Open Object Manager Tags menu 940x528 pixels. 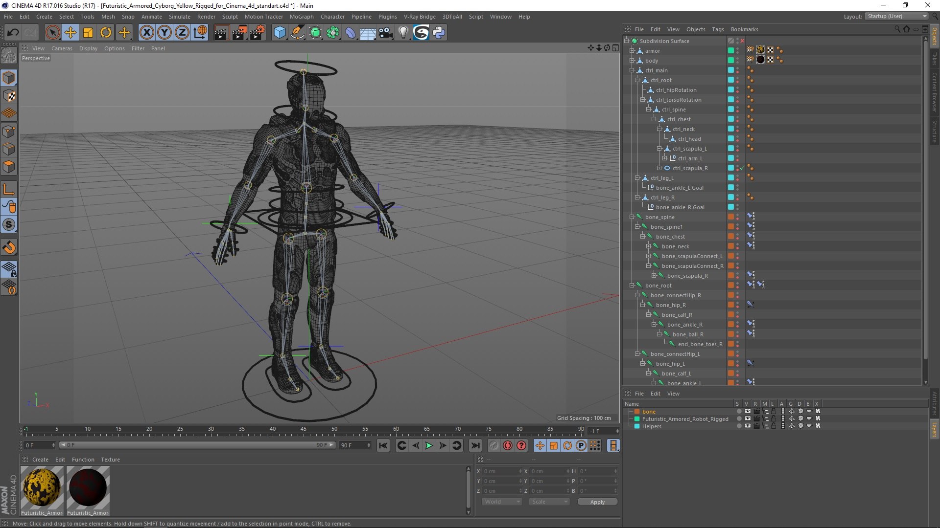point(718,29)
